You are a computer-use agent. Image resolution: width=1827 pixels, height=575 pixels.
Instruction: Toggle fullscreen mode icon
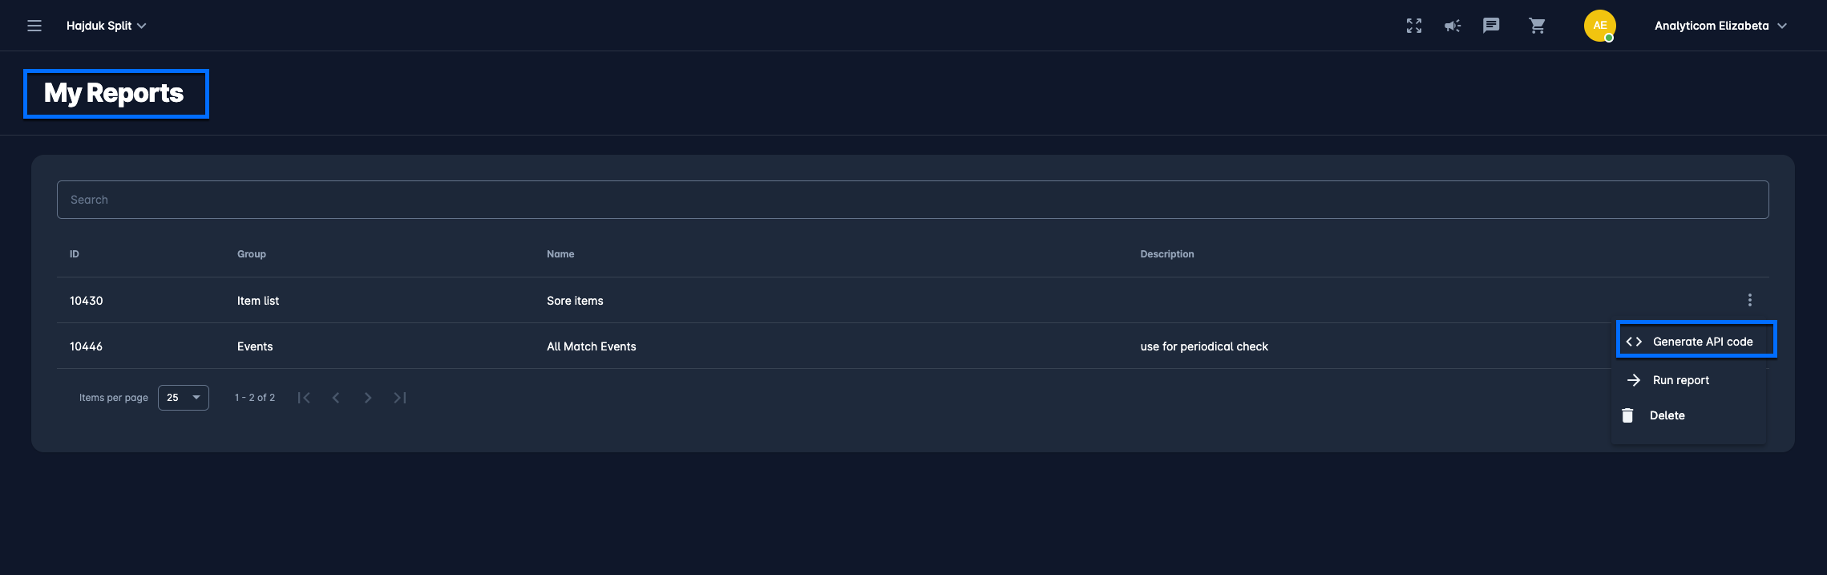(1414, 26)
